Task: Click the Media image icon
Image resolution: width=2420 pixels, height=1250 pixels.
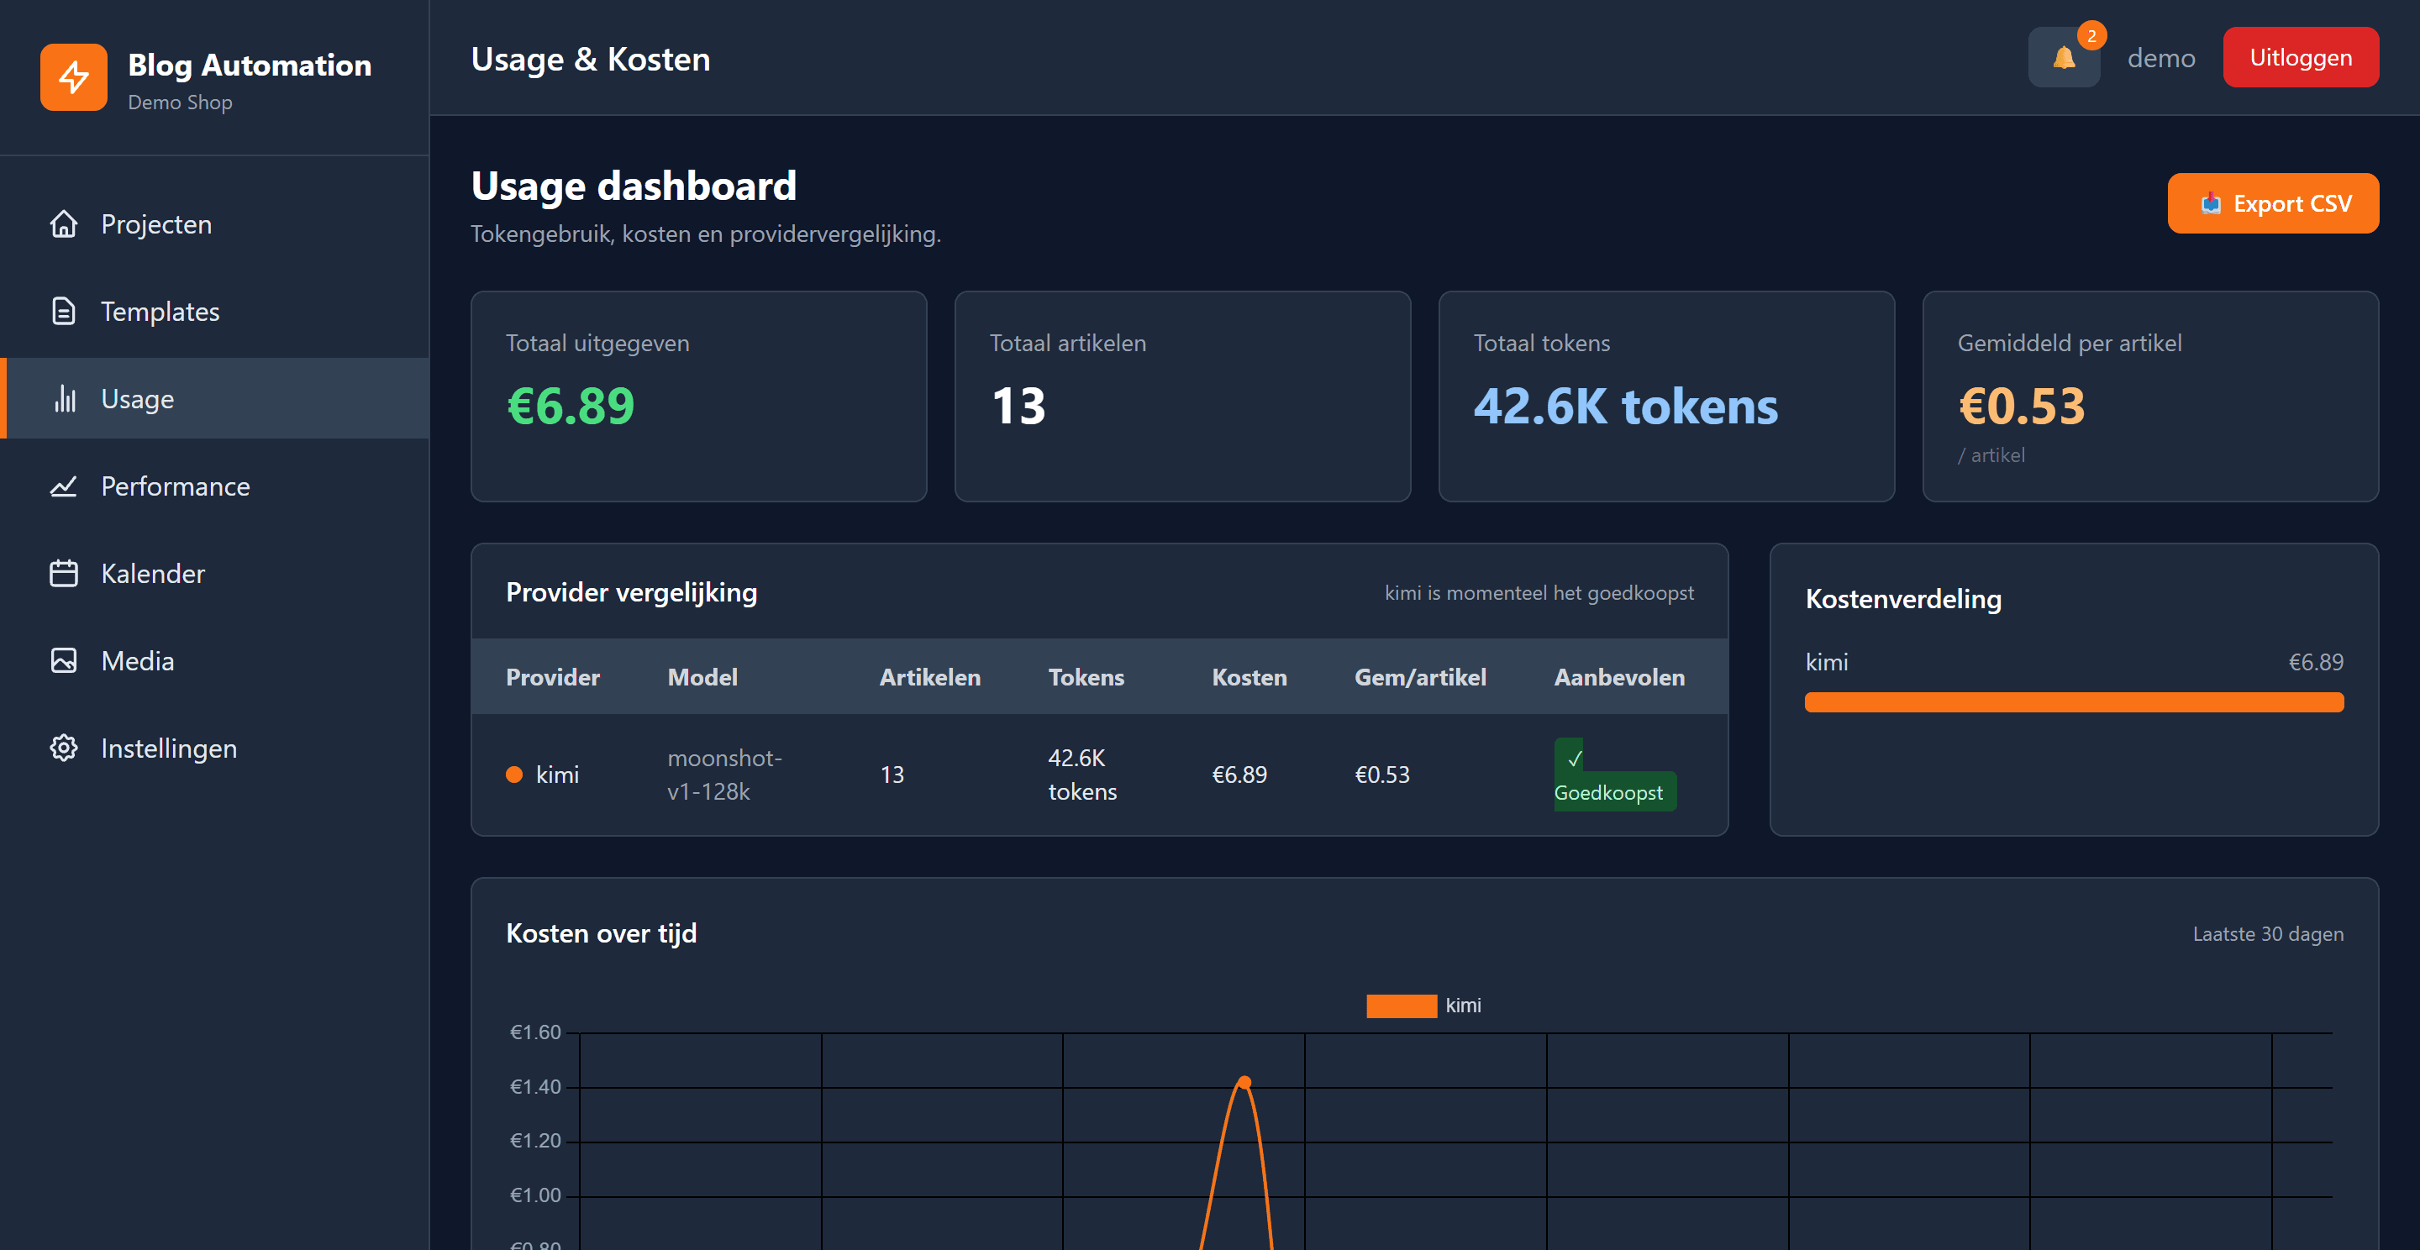Action: (64, 661)
